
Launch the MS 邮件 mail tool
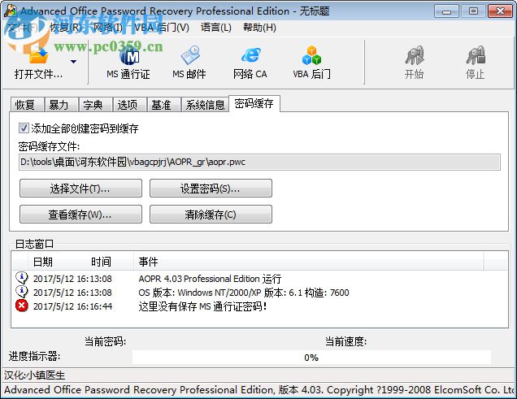pyautogui.click(x=189, y=63)
